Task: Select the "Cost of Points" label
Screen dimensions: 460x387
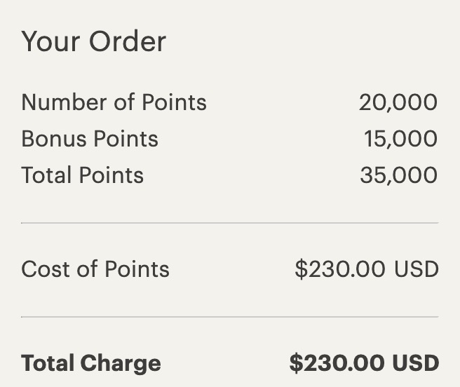Action: pos(95,269)
